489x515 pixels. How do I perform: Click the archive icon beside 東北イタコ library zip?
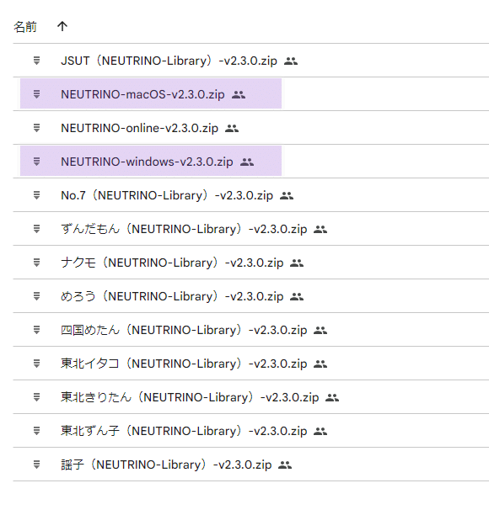tap(36, 364)
